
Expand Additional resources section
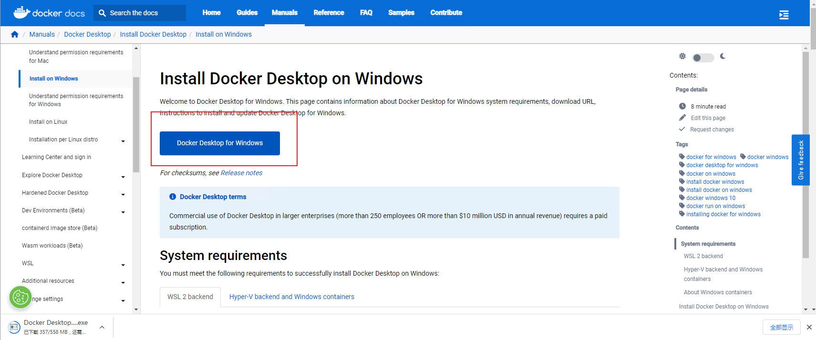(123, 282)
